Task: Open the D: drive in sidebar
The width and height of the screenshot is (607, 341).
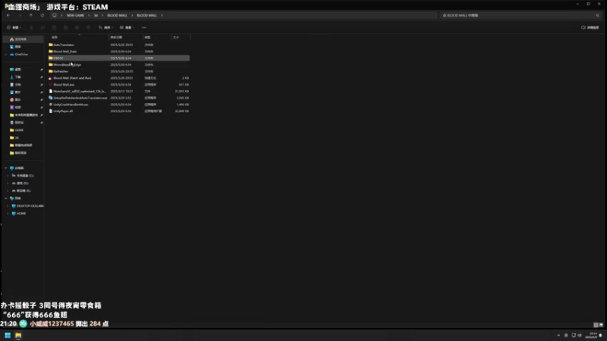Action: 24,183
